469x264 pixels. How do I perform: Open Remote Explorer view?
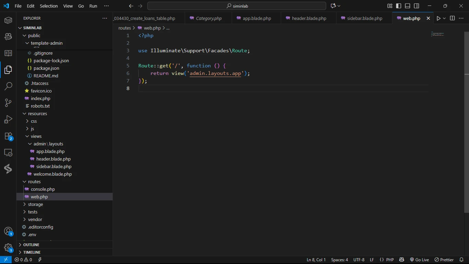click(8, 153)
